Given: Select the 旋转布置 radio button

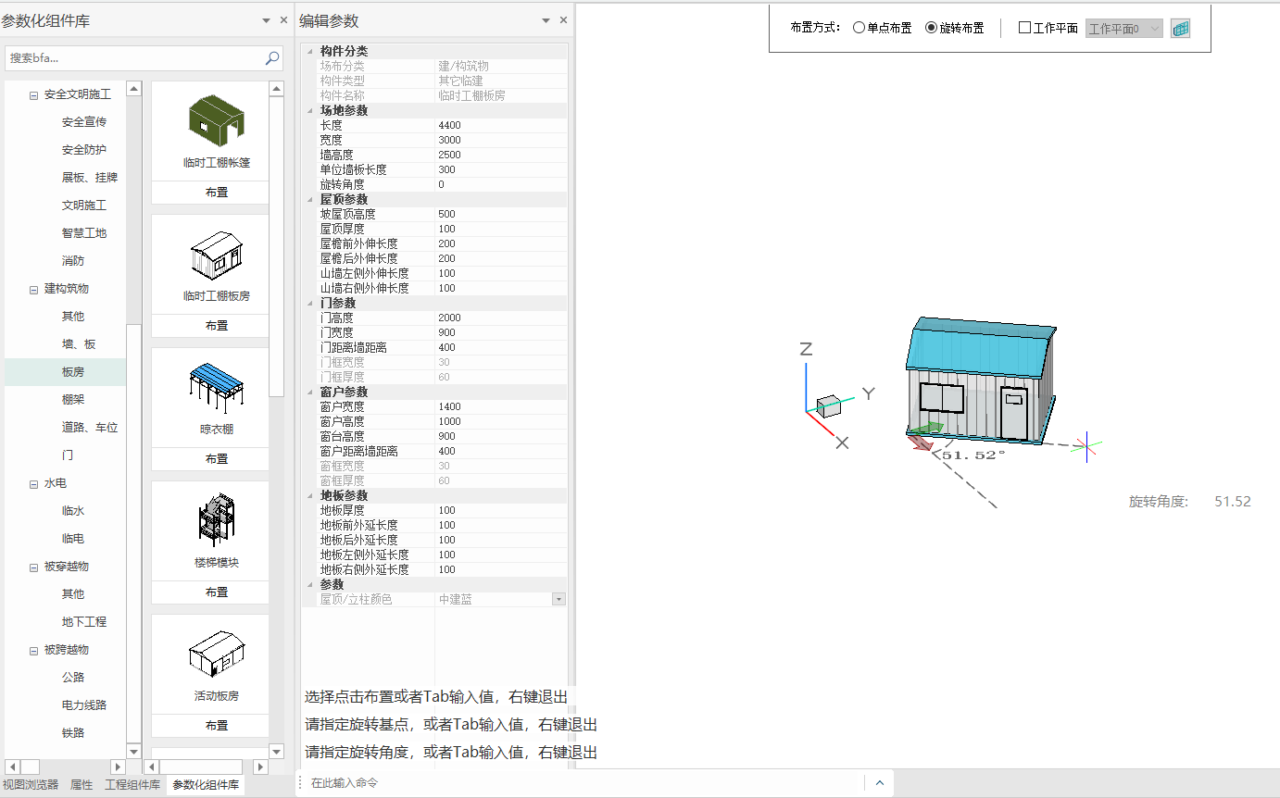Looking at the screenshot, I should point(932,29).
